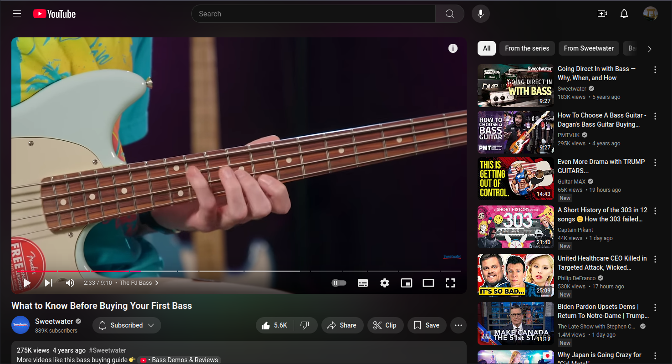
Task: Open the Captain Pikant channel name
Action: coord(575,230)
